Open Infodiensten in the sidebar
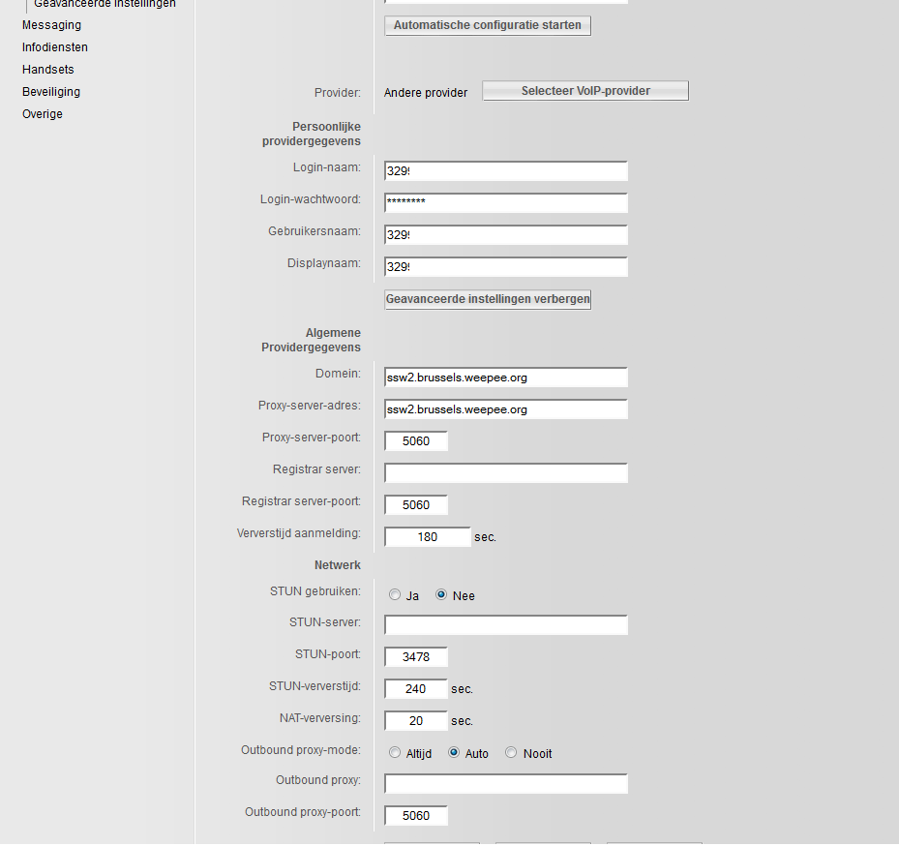 (x=55, y=47)
